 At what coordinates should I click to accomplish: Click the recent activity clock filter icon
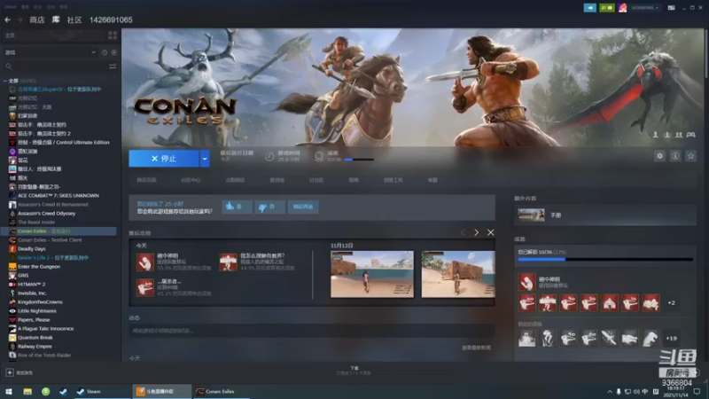click(x=105, y=52)
